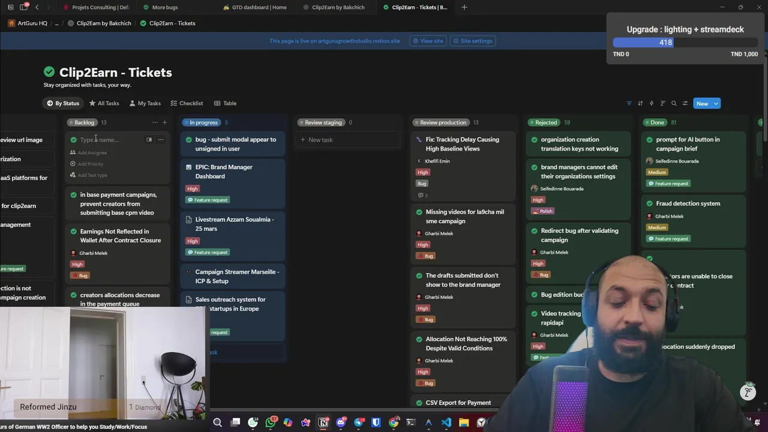This screenshot has height=432, width=768.
Task: Open comment count on Tracking Delay card
Action: tap(422, 196)
